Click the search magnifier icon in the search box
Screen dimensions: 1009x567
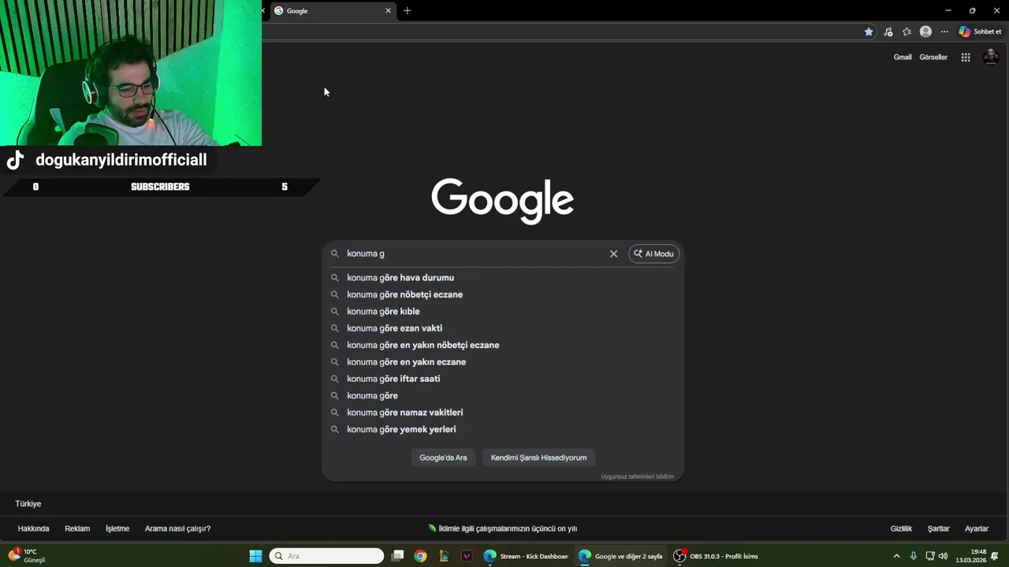(x=334, y=254)
